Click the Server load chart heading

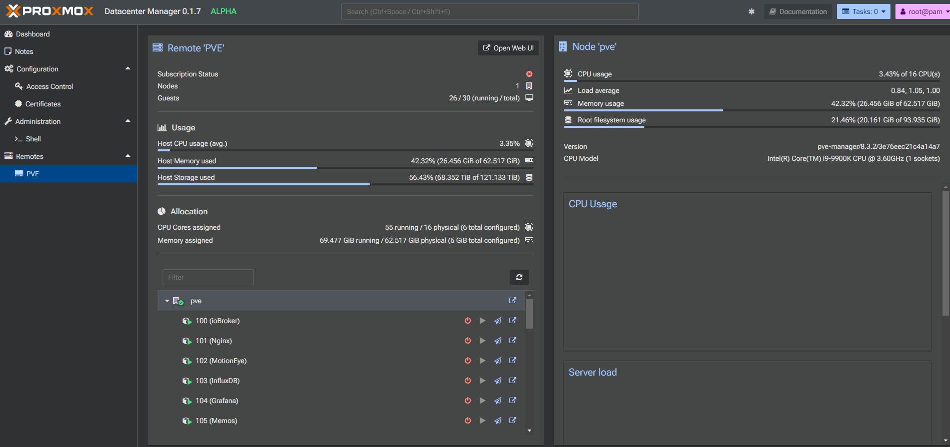pos(593,372)
